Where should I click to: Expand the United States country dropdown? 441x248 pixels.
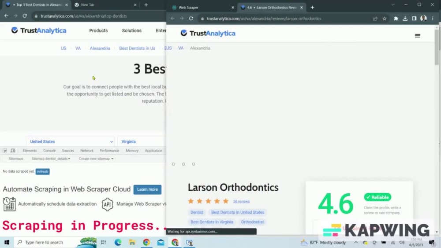pyautogui.click(x=70, y=141)
